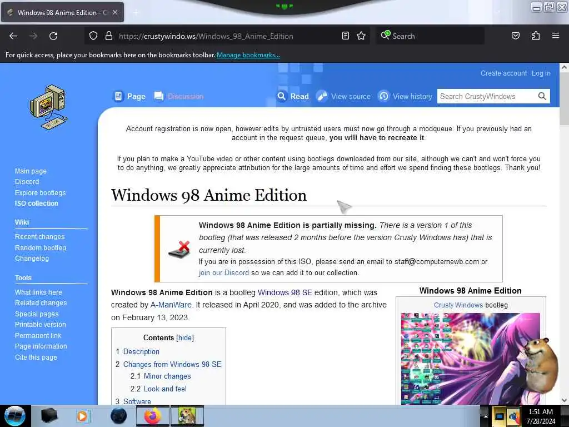
Task: Open Changelog sidebar link
Action: pos(32,258)
